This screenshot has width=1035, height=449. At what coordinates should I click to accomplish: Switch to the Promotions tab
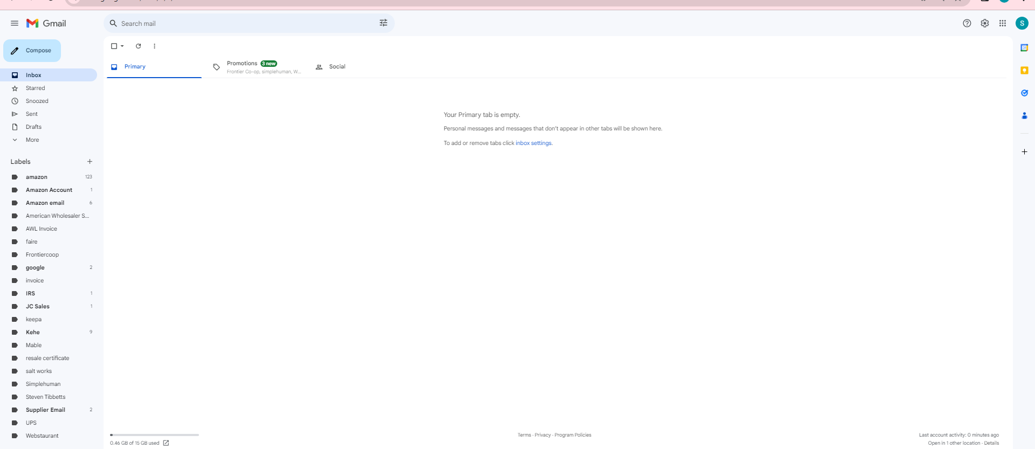coord(257,67)
